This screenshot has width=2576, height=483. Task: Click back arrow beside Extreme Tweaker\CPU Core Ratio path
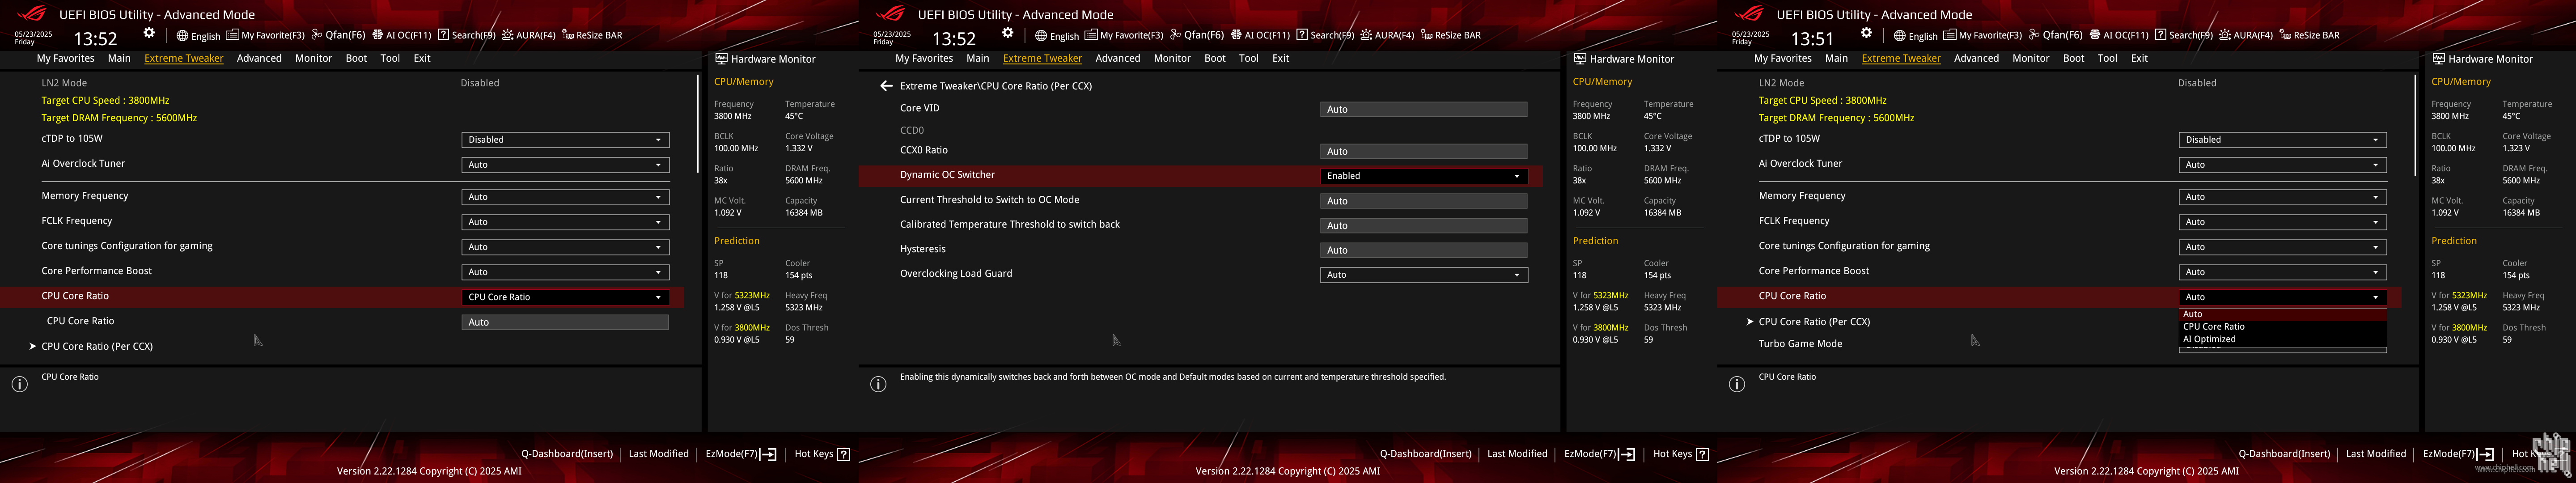pyautogui.click(x=886, y=86)
